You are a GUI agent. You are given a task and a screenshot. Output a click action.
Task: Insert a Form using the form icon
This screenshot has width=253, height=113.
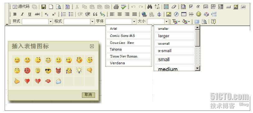(x=183, y=7)
